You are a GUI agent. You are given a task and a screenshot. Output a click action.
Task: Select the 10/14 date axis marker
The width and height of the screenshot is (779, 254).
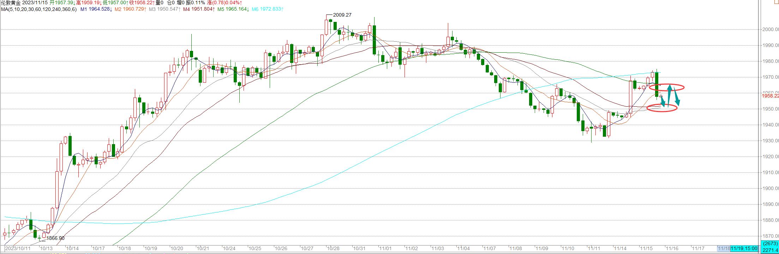coord(72,249)
